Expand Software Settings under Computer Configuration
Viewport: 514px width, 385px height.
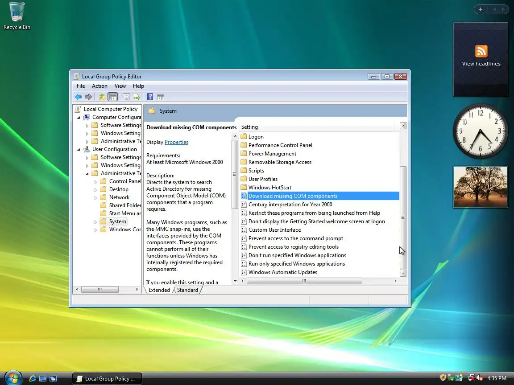point(87,125)
